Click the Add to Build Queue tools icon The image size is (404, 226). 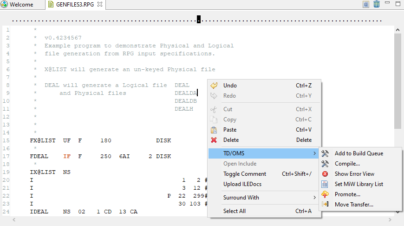point(325,153)
